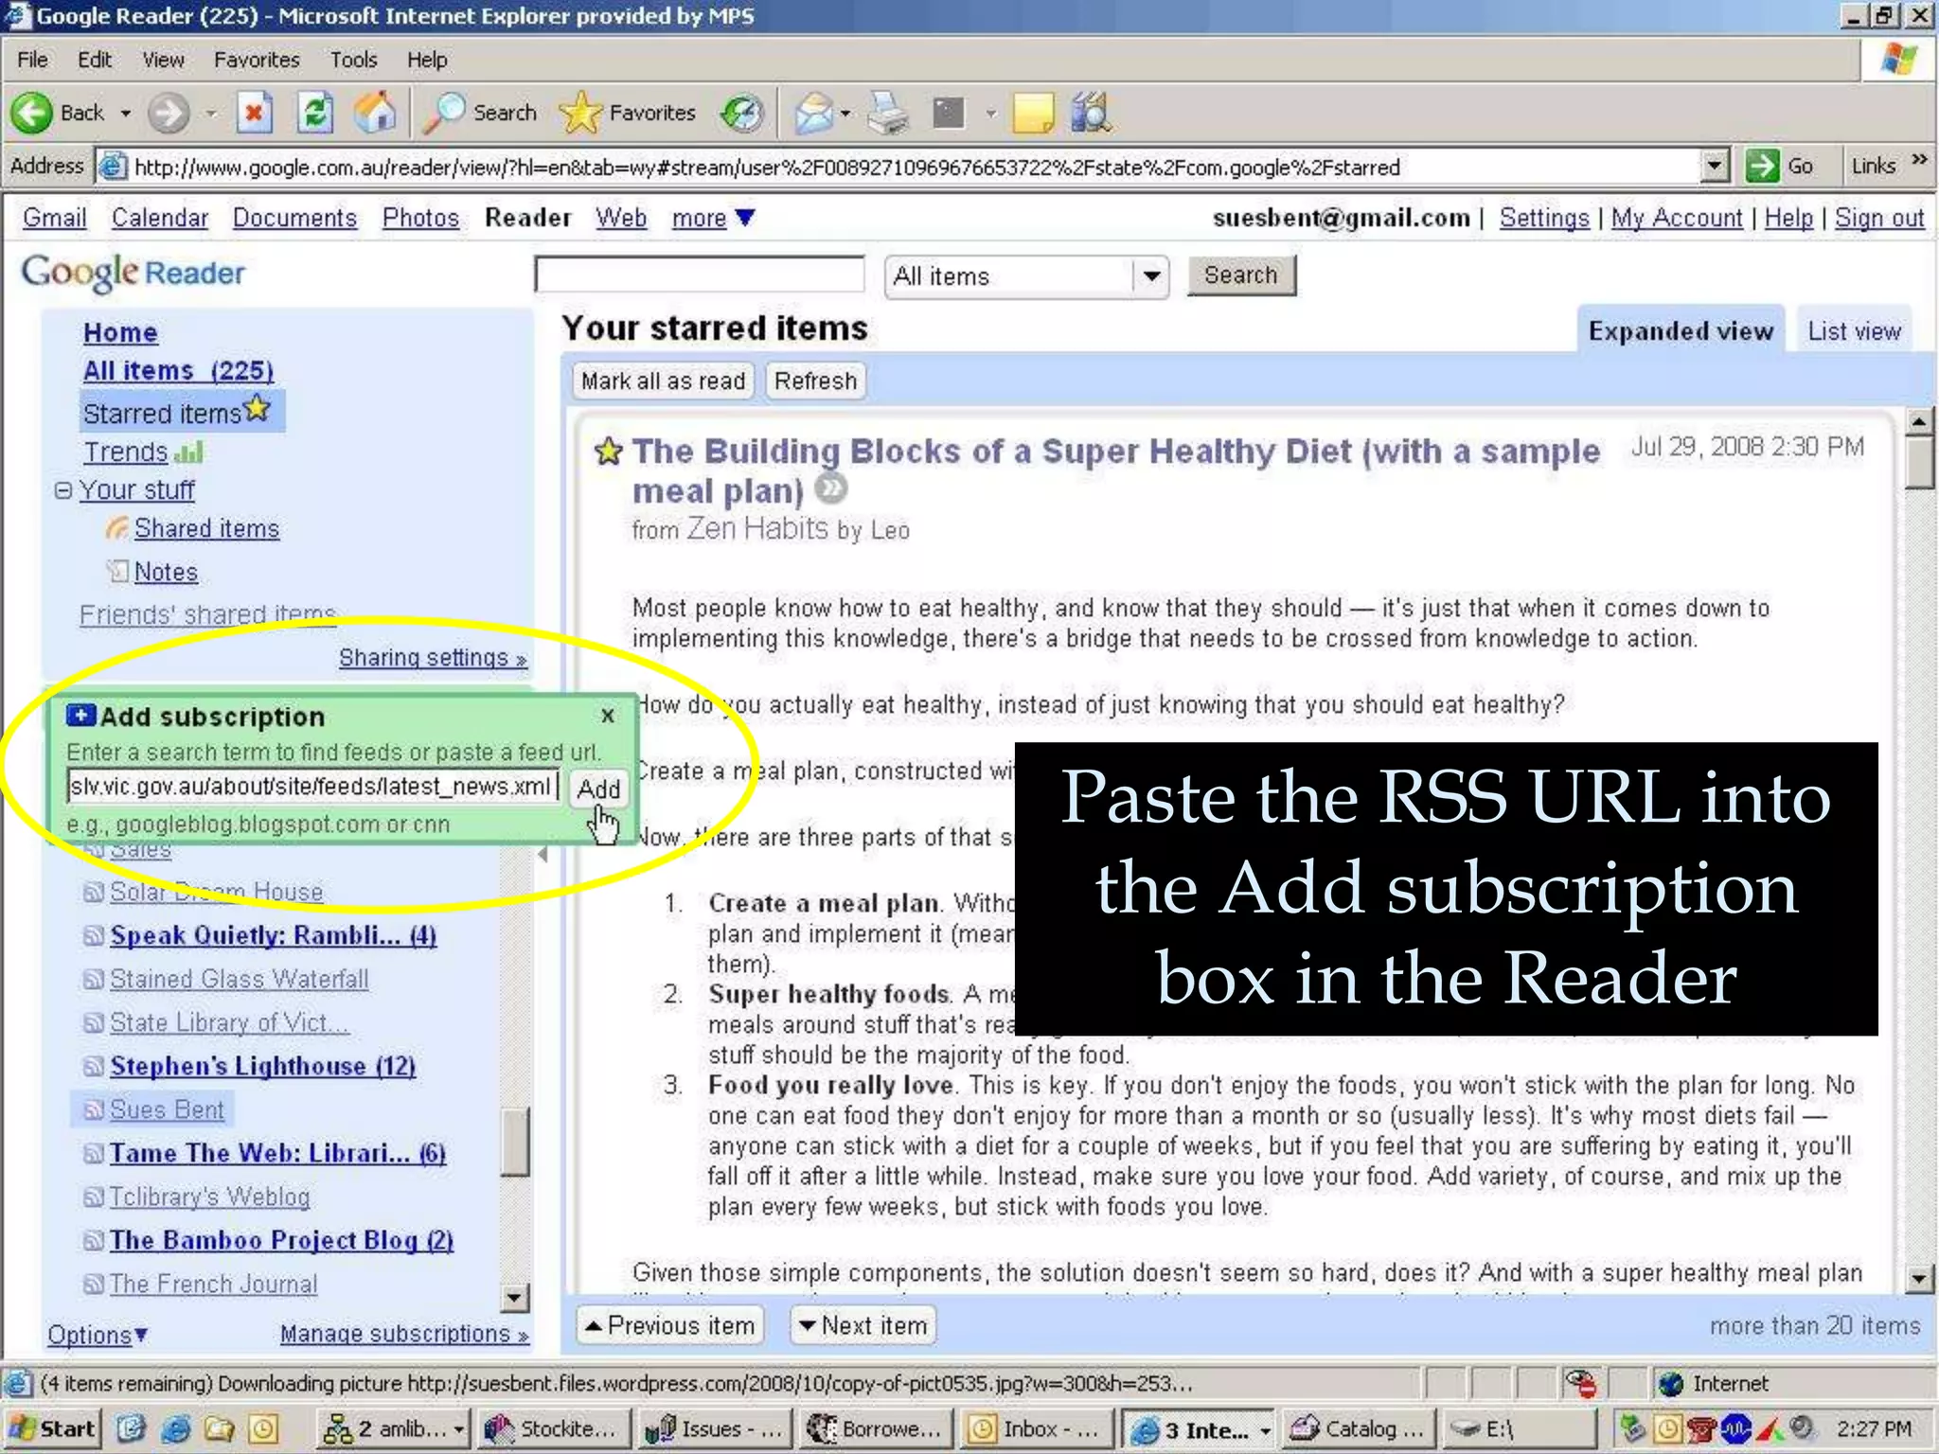This screenshot has height=1454, width=1939.
Task: Expand the Links toolbar chevron
Action: tap(1919, 159)
